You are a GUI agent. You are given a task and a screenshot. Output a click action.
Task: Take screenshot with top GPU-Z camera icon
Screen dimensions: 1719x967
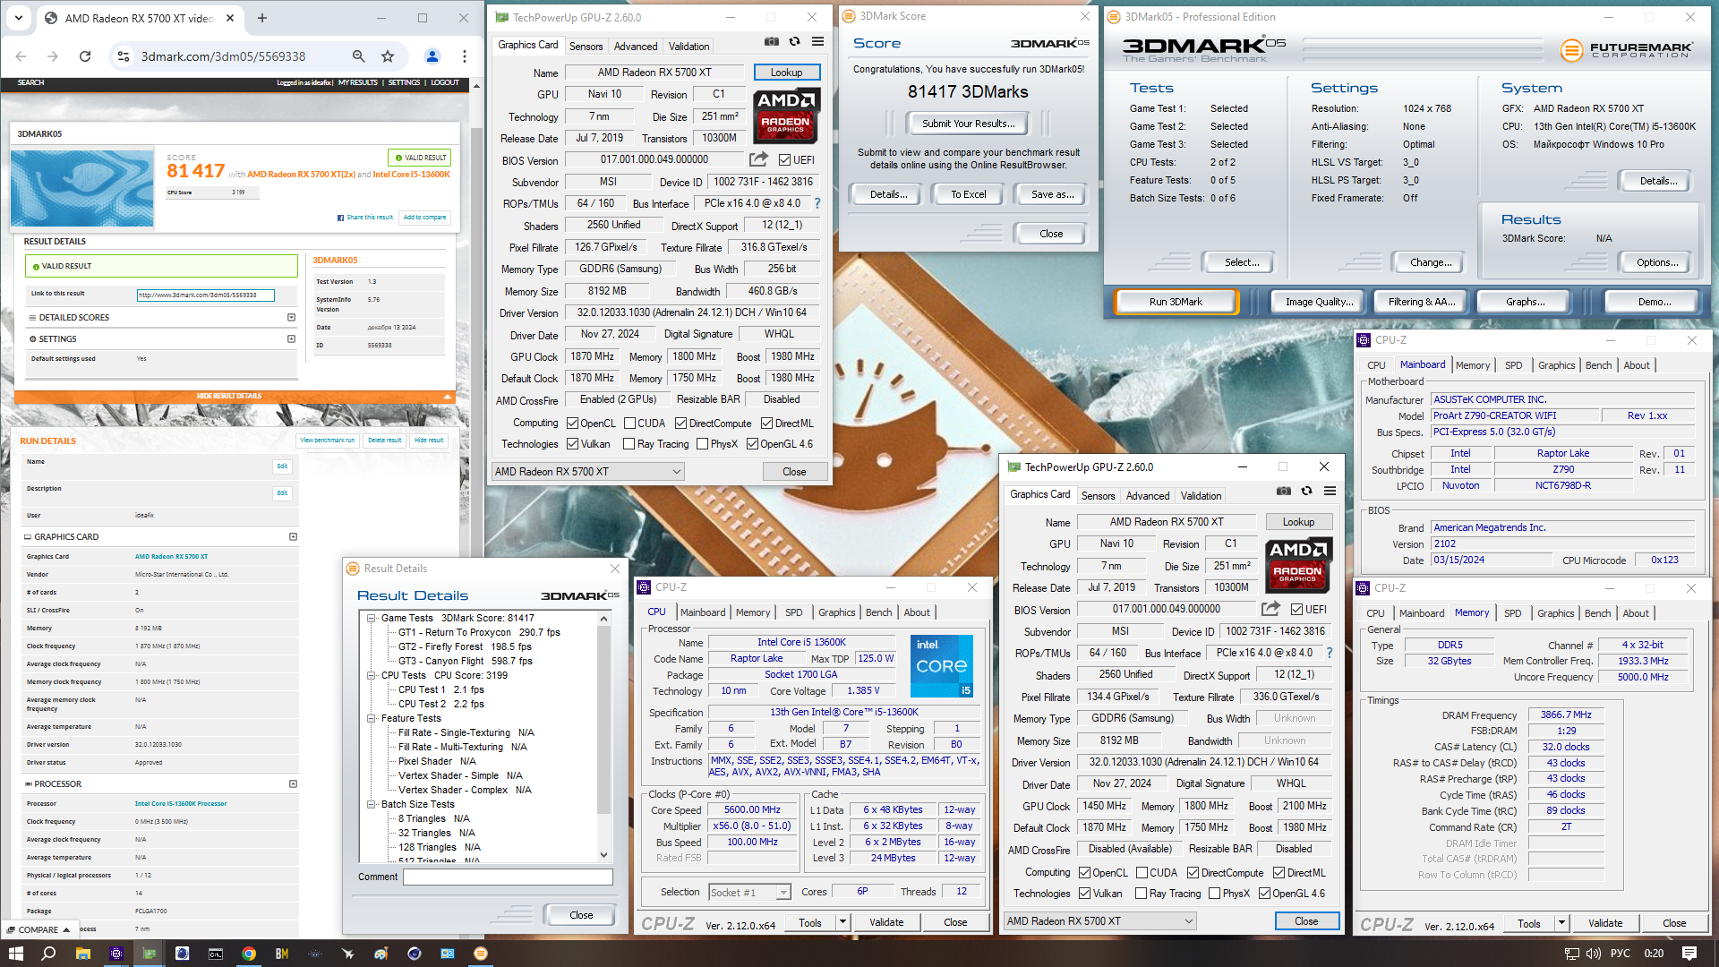tap(771, 41)
